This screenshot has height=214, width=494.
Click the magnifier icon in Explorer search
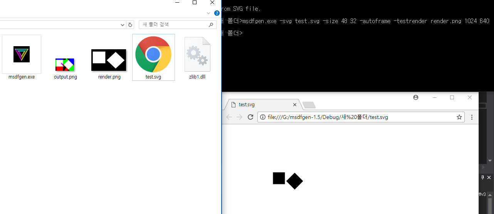tap(211, 25)
